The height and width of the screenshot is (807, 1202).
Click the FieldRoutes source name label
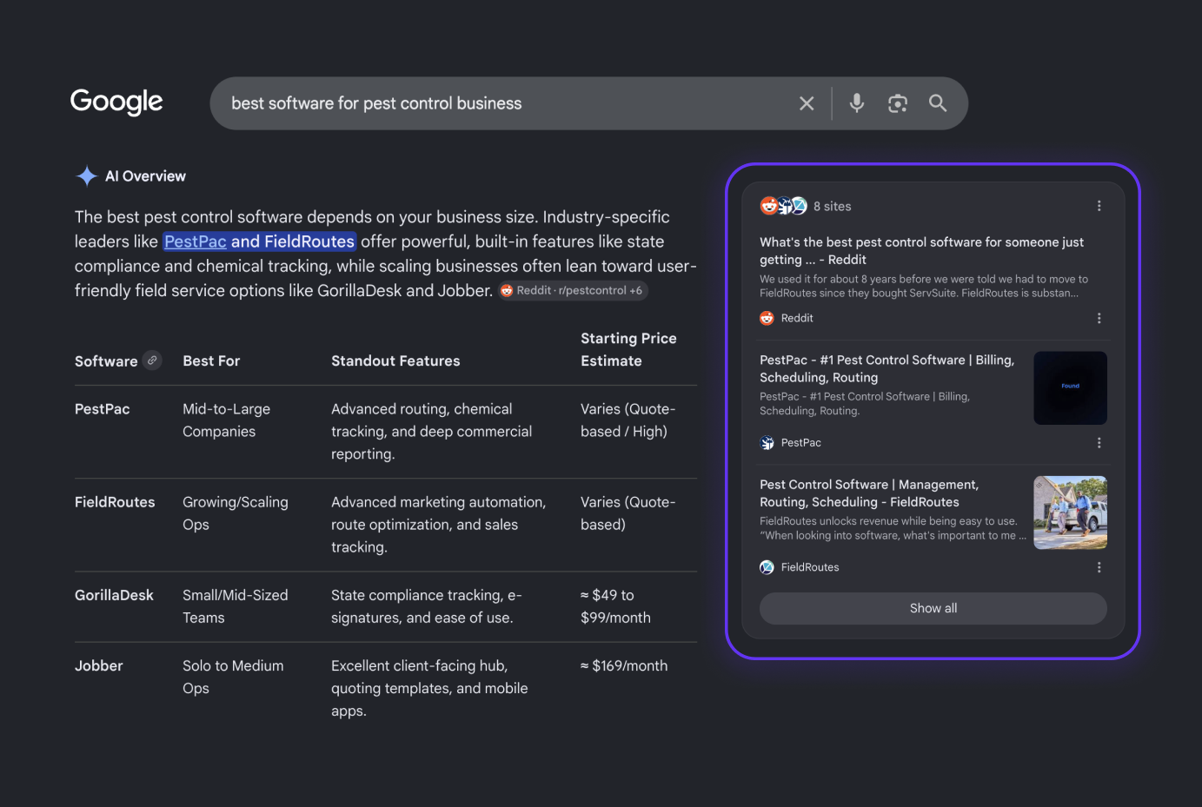(810, 567)
